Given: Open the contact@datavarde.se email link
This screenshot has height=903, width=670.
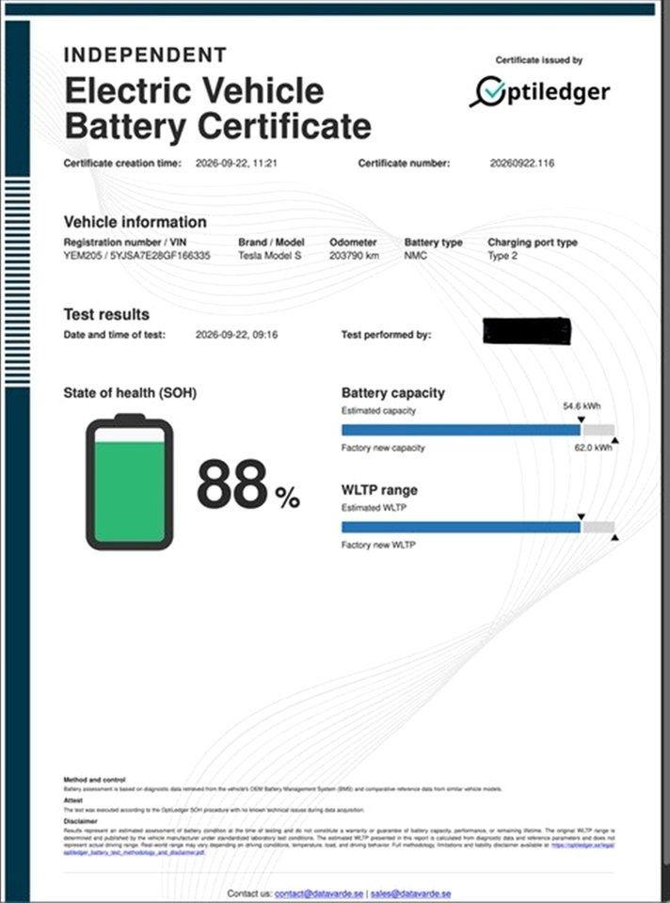Looking at the screenshot, I should point(319,894).
